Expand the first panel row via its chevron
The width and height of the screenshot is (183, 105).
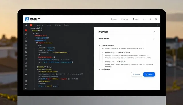click(154, 32)
